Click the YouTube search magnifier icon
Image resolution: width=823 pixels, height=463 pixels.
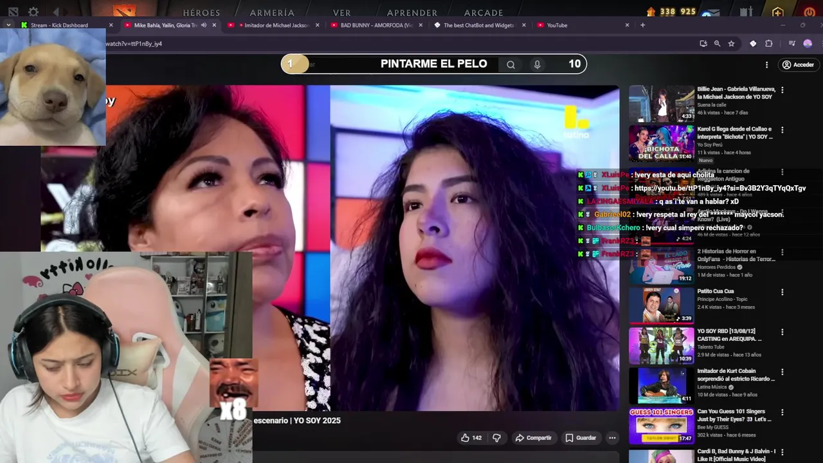point(511,64)
